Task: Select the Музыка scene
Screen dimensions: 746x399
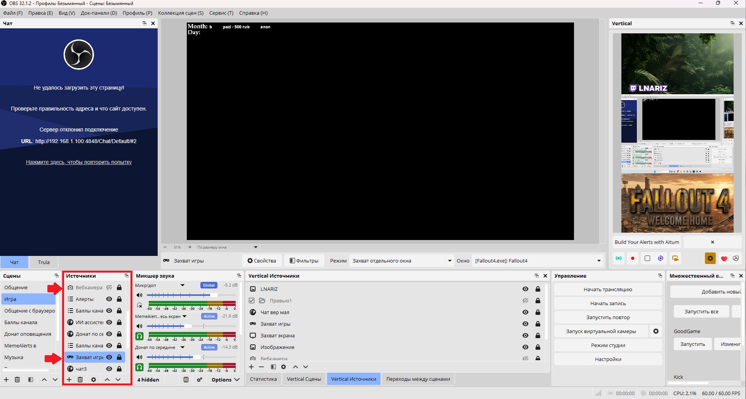Action: coord(29,357)
